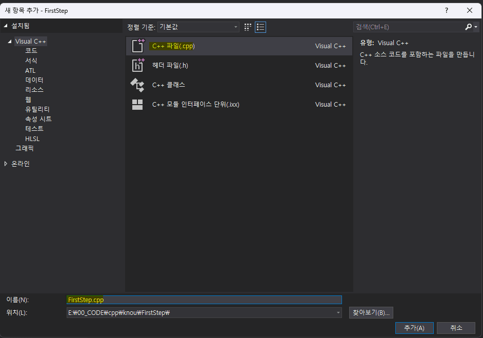Click the C++ module interface (.ixx) icon
Screen dimensions: 483x338
pyautogui.click(x=137, y=104)
